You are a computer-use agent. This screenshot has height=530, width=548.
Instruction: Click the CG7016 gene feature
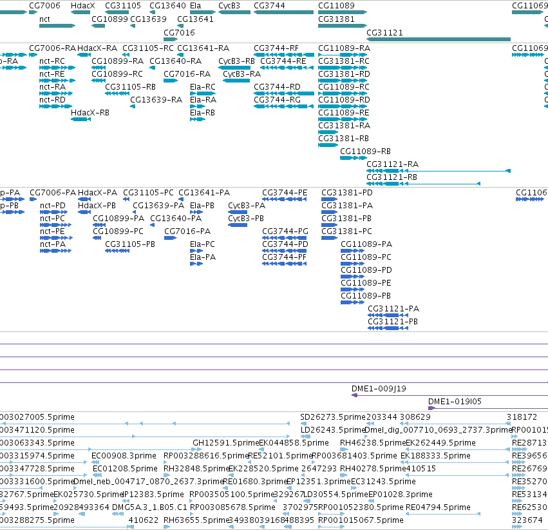point(171,39)
